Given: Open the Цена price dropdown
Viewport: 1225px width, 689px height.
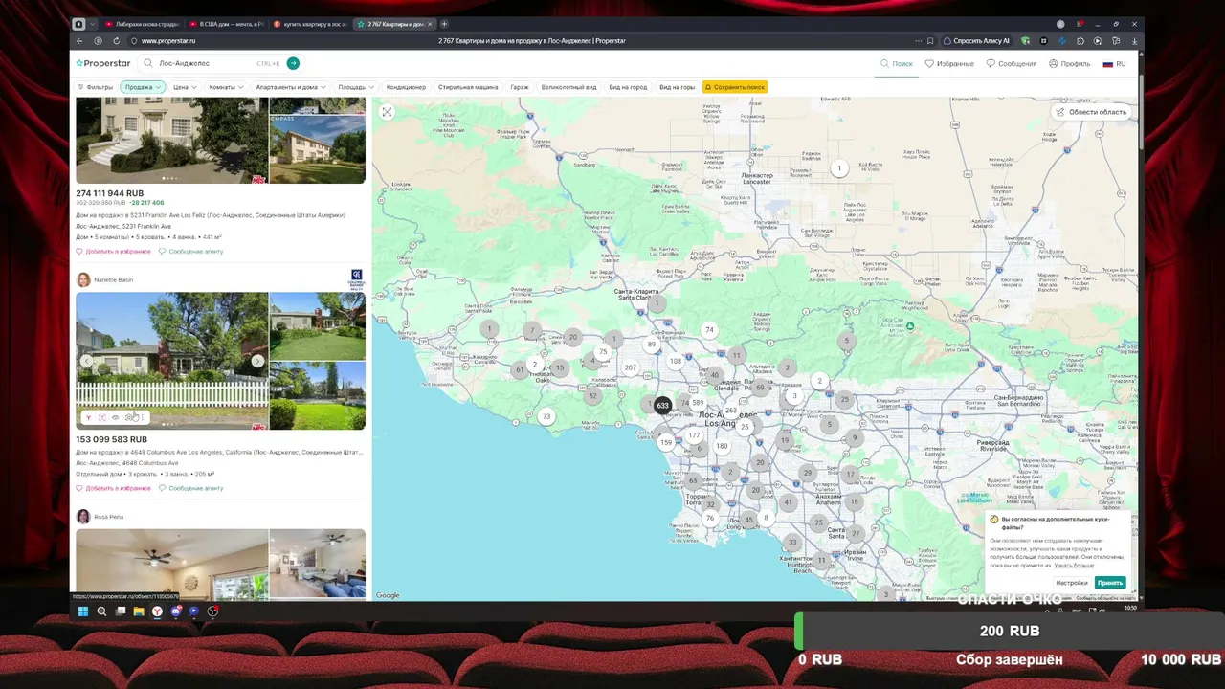Looking at the screenshot, I should click(x=185, y=87).
